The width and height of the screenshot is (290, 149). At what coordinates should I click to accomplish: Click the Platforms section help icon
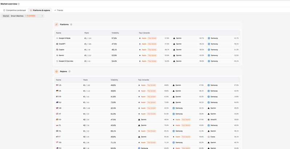tap(71, 25)
